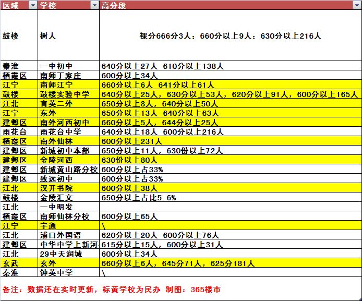Select the 新城黄山路分校 cell
The image size is (362, 301).
pyautogui.click(x=68, y=170)
